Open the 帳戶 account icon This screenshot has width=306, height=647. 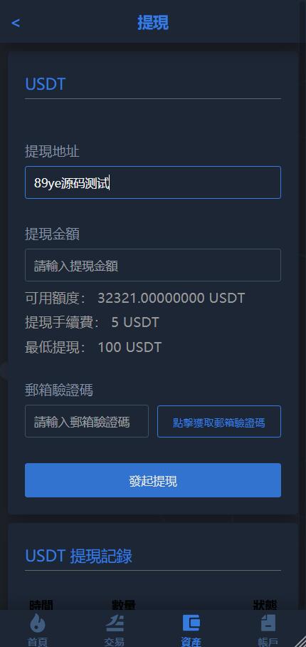tap(268, 623)
